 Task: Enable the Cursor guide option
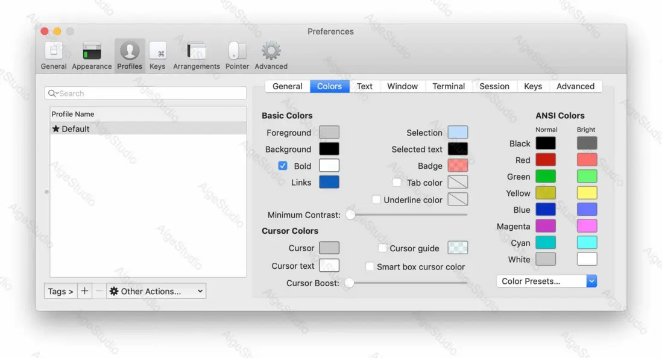coord(383,248)
